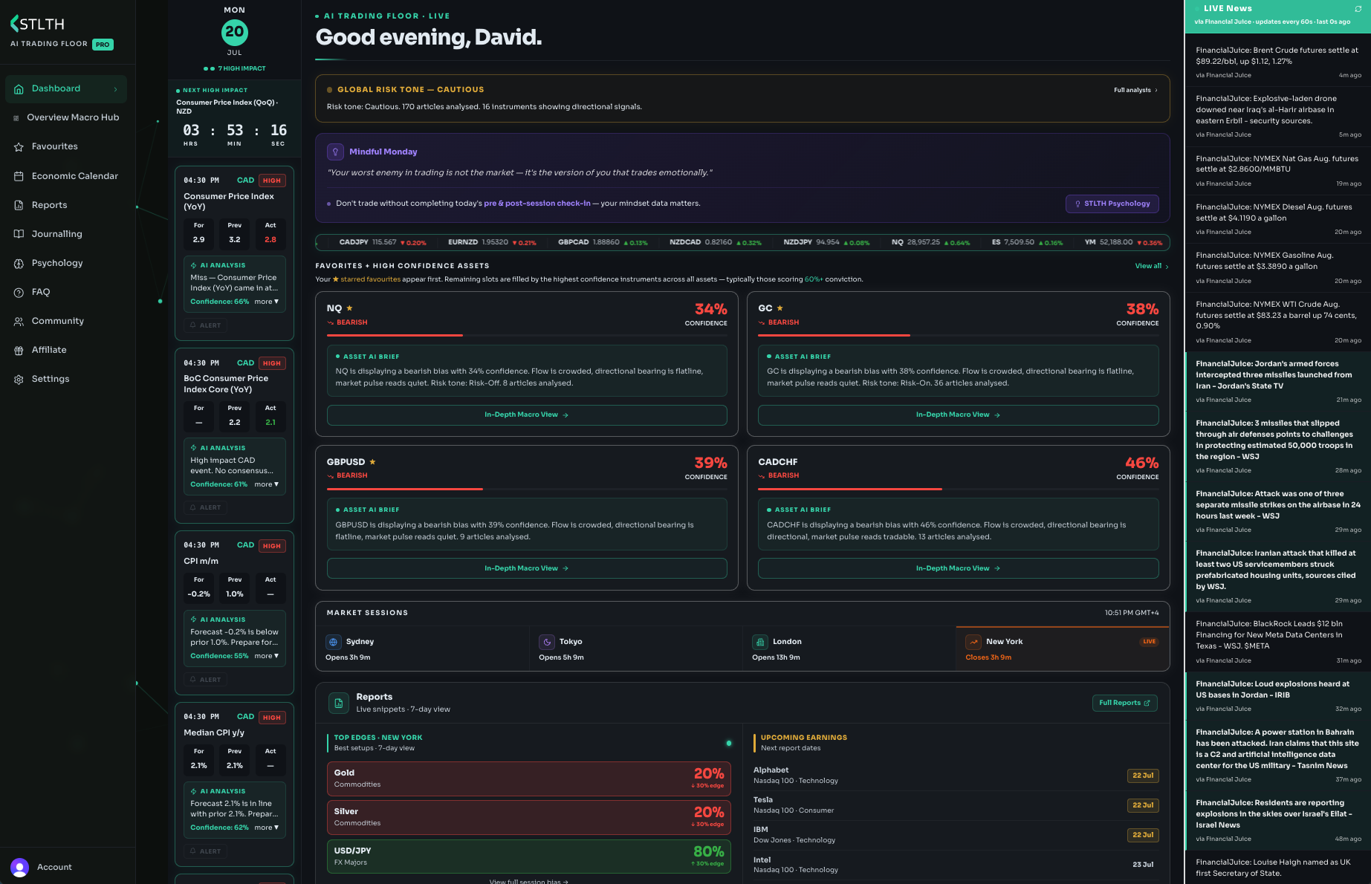This screenshot has width=1371, height=884.
Task: Expand Full analysis of Global Risk Tone
Action: (x=1135, y=90)
